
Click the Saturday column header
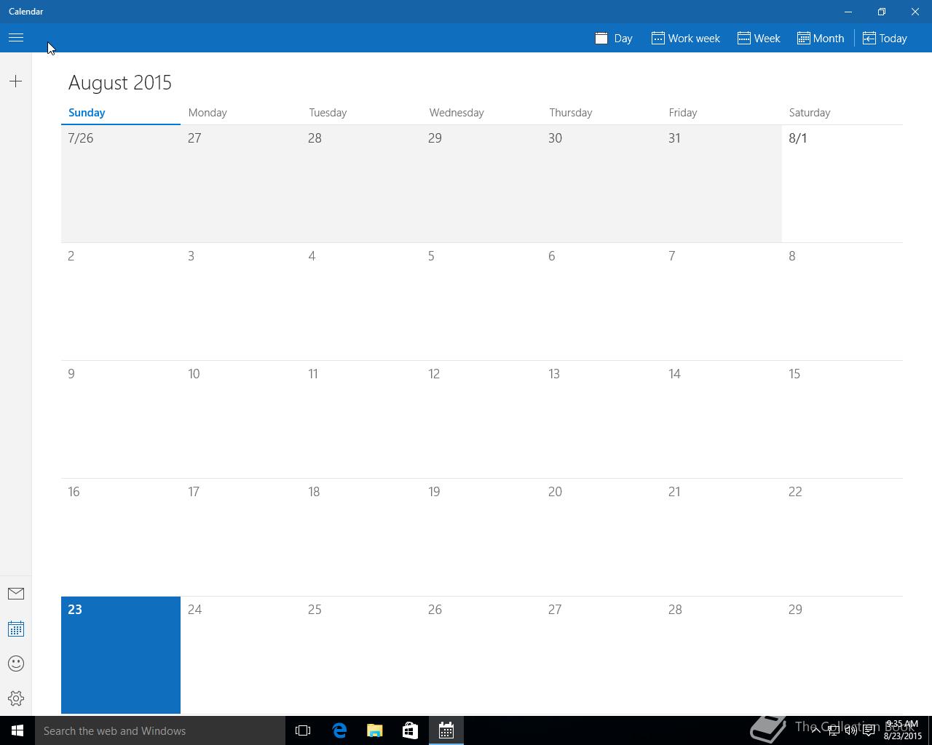click(810, 112)
